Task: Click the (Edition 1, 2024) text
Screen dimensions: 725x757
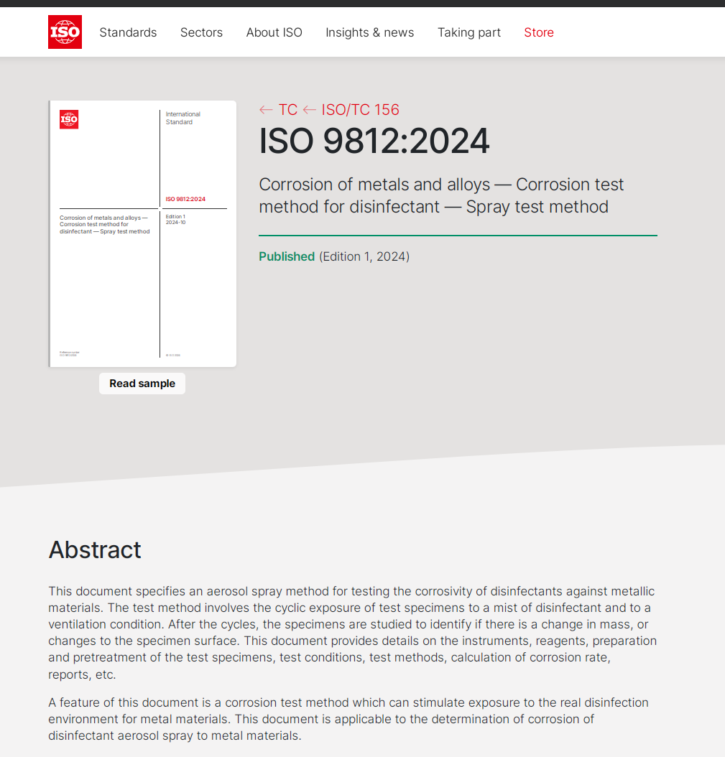Action: click(x=364, y=256)
